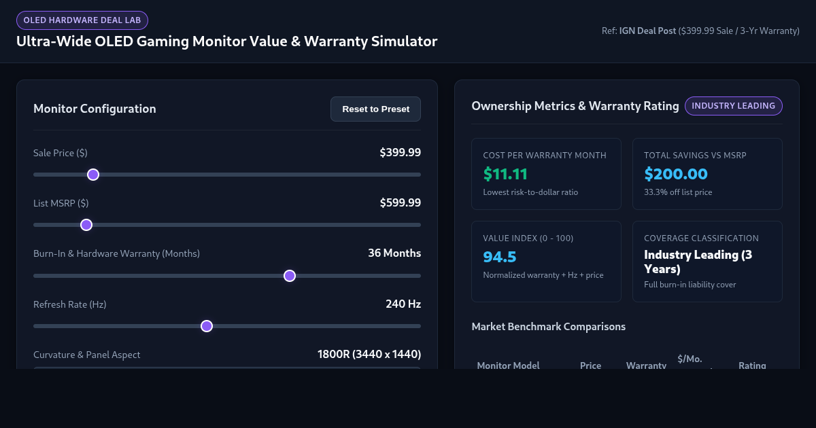
Task: Click the $200.00 total savings value
Action: (x=676, y=174)
